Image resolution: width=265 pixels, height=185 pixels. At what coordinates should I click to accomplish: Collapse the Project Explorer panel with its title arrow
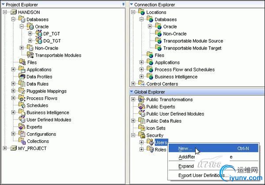[x=3, y=4]
